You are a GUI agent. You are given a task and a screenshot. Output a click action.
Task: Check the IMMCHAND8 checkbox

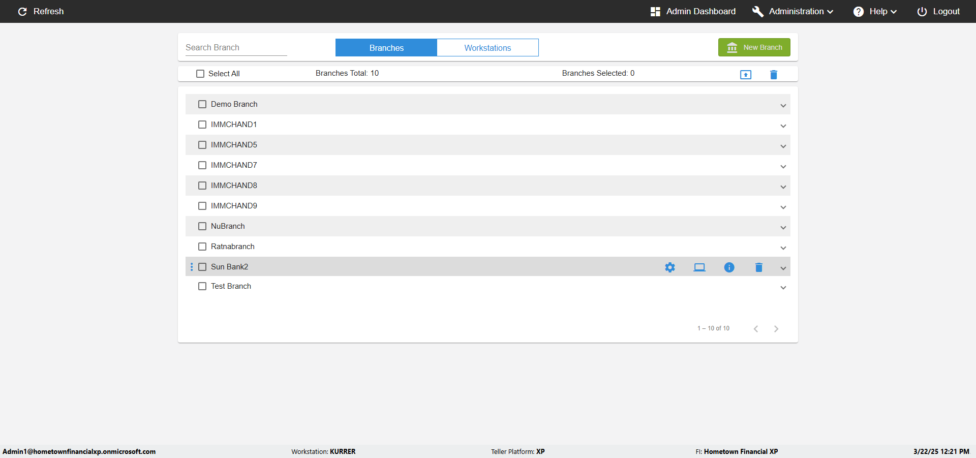202,186
